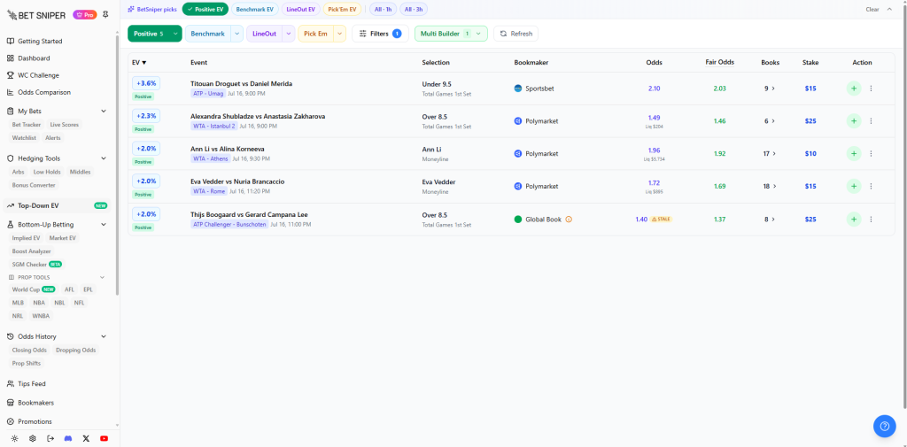Image resolution: width=907 pixels, height=447 pixels.
Task: Collapse the picks bar with the top-right chevron
Action: pyautogui.click(x=889, y=9)
